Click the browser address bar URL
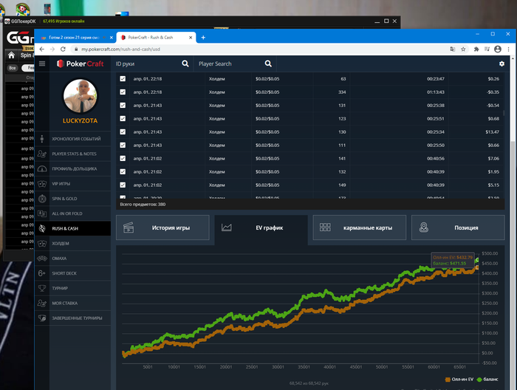517x390 pixels. 120,49
